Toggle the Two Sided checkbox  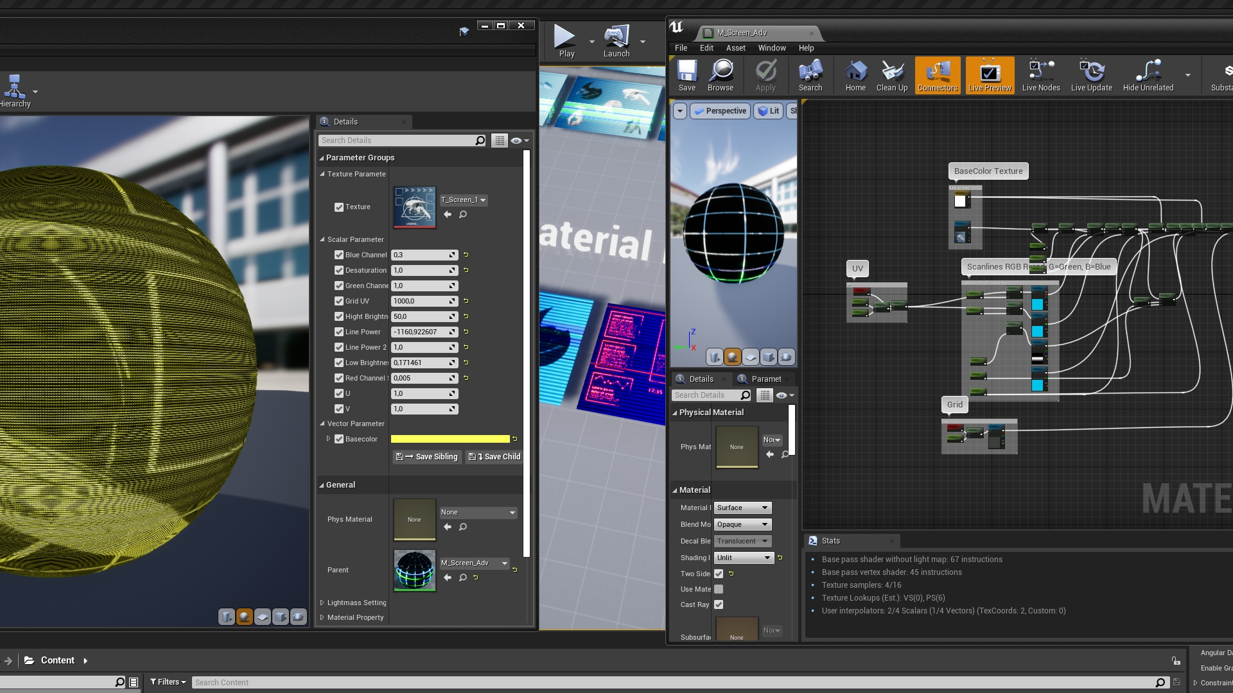[719, 574]
